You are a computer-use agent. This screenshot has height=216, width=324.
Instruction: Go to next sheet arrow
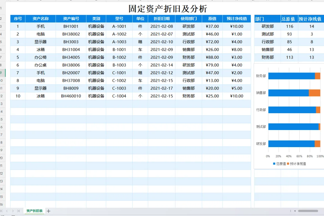click(13, 211)
